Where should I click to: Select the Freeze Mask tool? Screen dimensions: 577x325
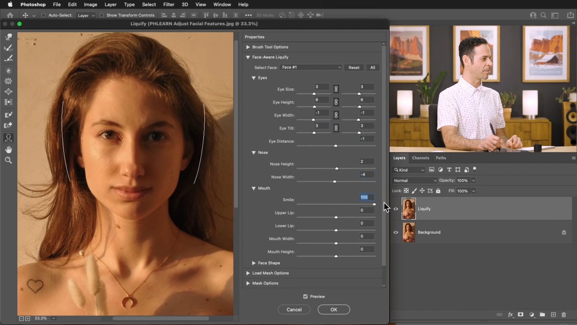coord(8,115)
